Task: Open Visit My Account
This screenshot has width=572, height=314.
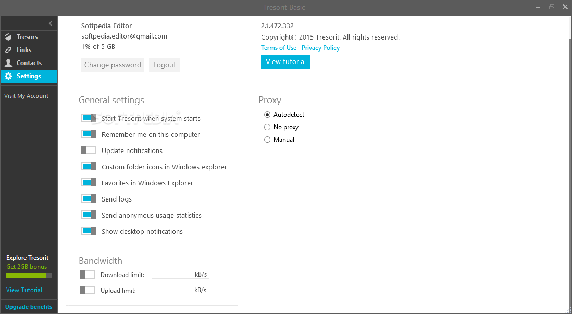Action: (26, 96)
